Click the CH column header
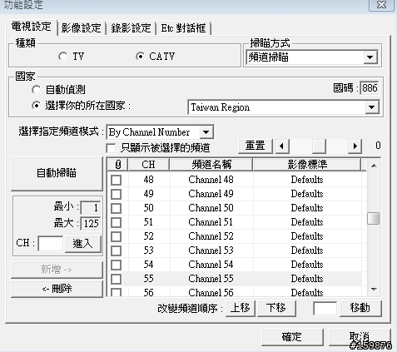This screenshot has width=397, height=352. pos(148,165)
